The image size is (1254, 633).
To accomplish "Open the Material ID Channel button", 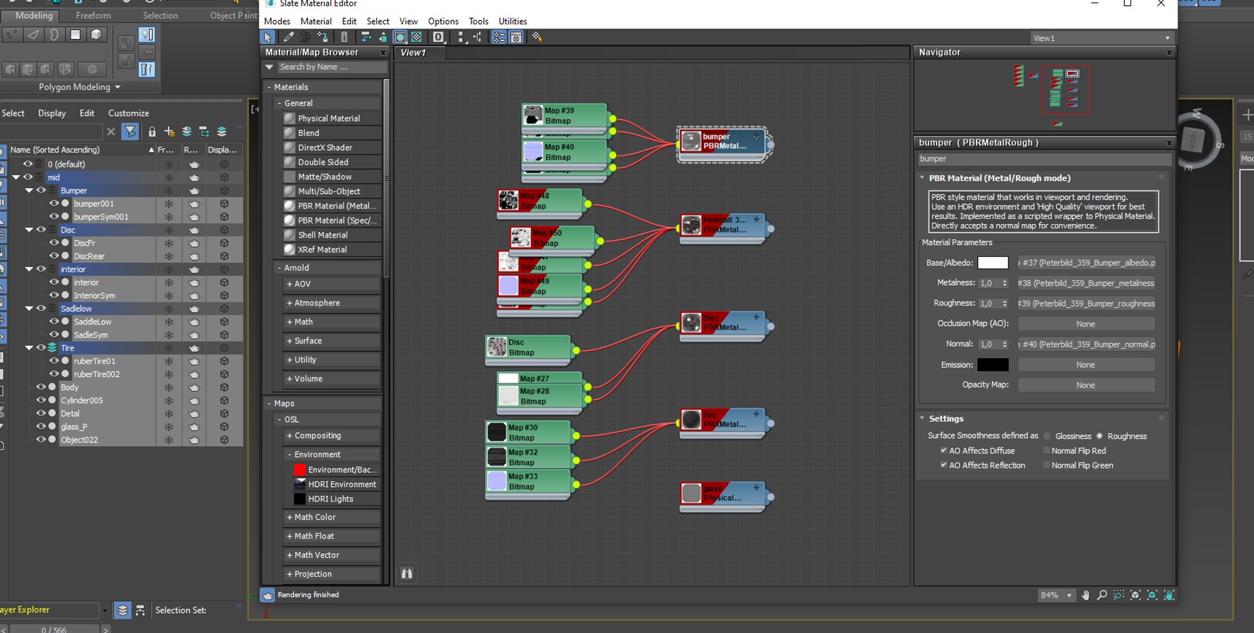I will click(x=438, y=37).
